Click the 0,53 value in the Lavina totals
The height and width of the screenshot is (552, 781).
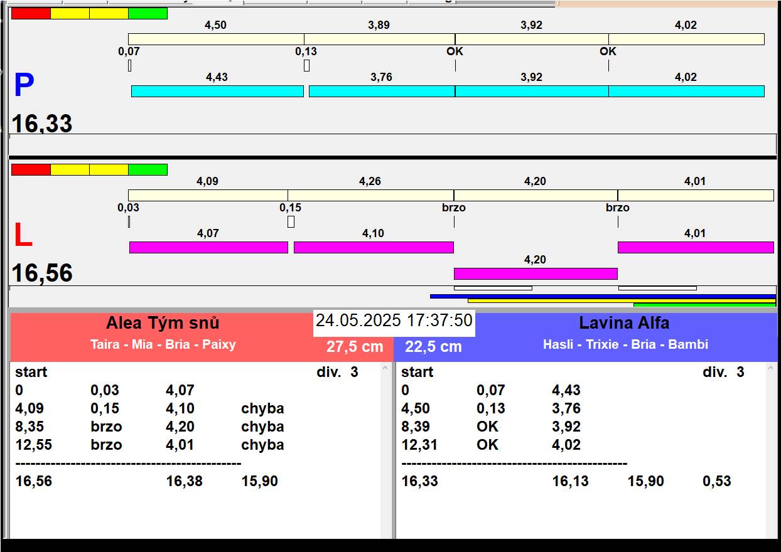click(716, 482)
